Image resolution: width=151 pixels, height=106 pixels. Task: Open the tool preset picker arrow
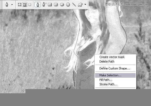pos(12,5)
